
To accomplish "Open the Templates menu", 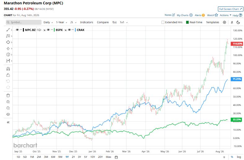I will pos(212,22).
